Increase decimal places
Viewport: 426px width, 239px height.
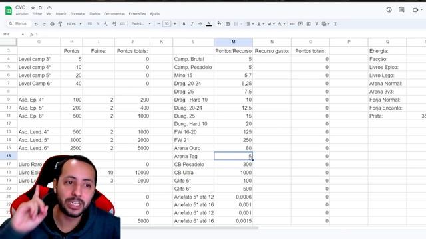(114, 24)
